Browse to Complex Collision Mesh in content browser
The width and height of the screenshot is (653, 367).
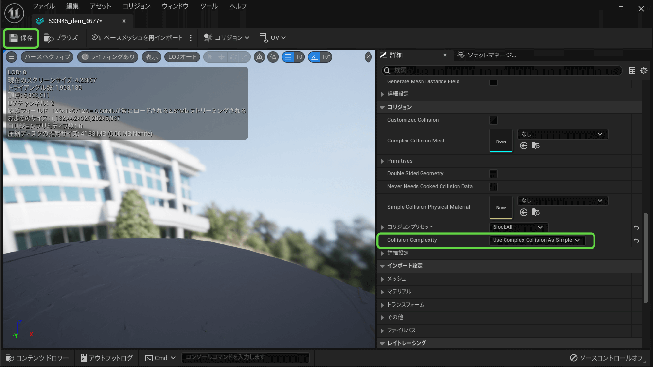(x=536, y=146)
